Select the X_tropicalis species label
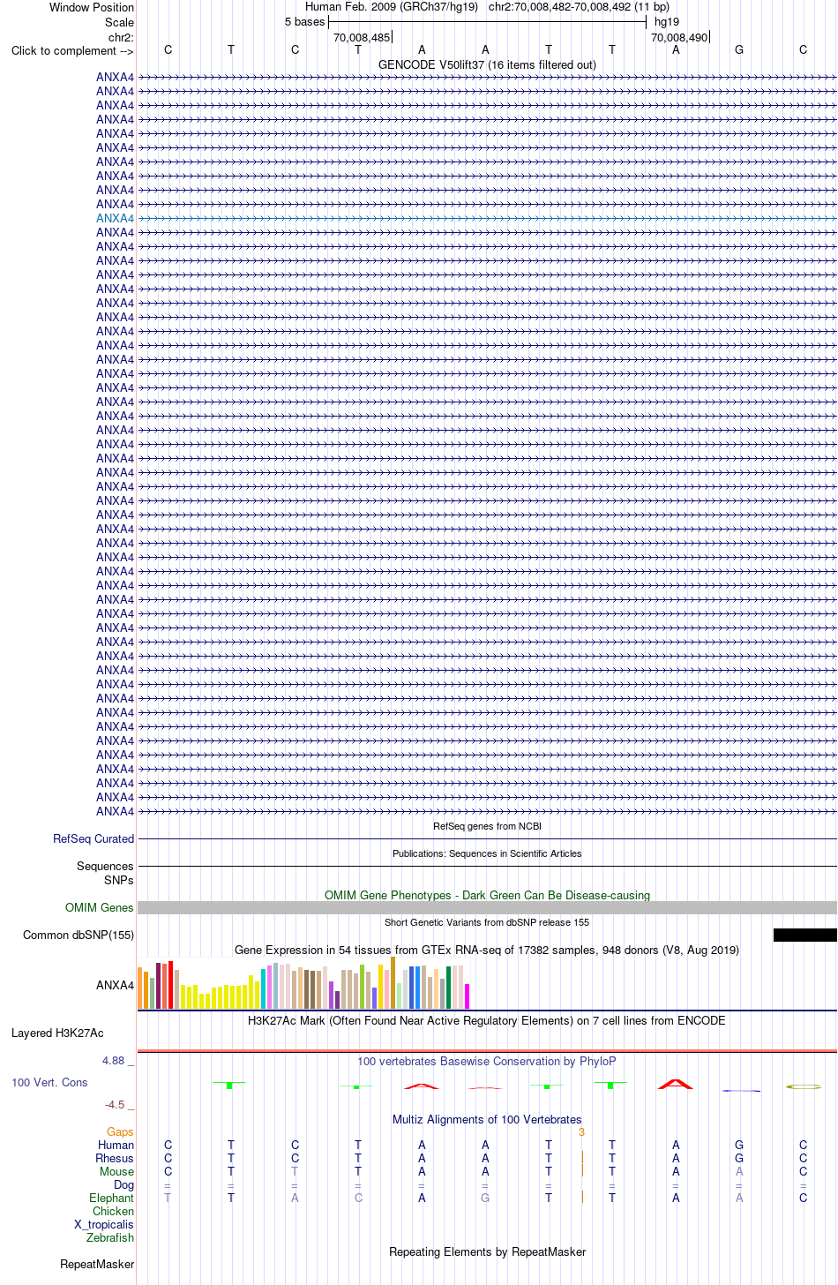Viewport: 838px width, 1285px height. [x=104, y=1224]
